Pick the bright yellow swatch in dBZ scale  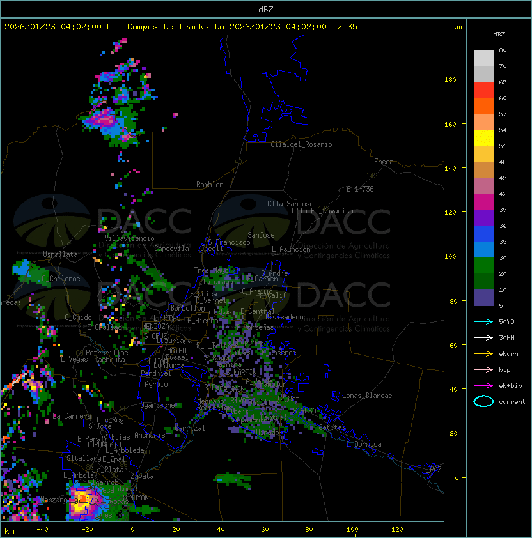(x=483, y=137)
